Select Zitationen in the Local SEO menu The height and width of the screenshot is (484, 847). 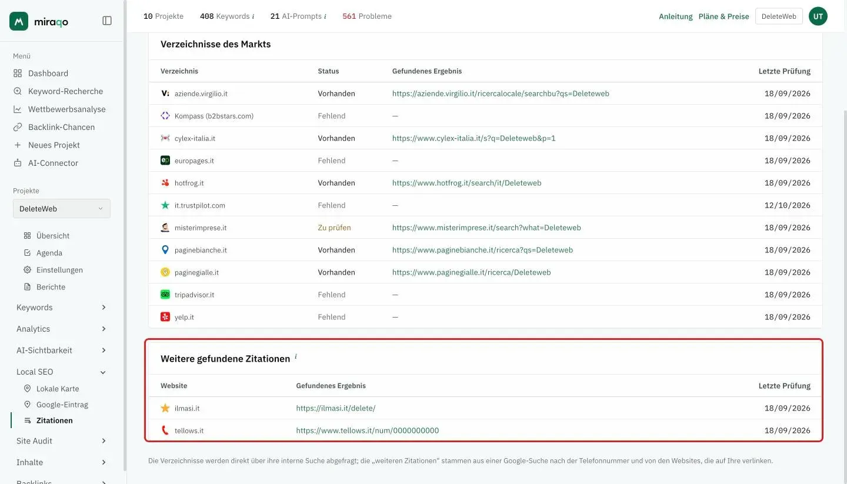click(x=55, y=420)
